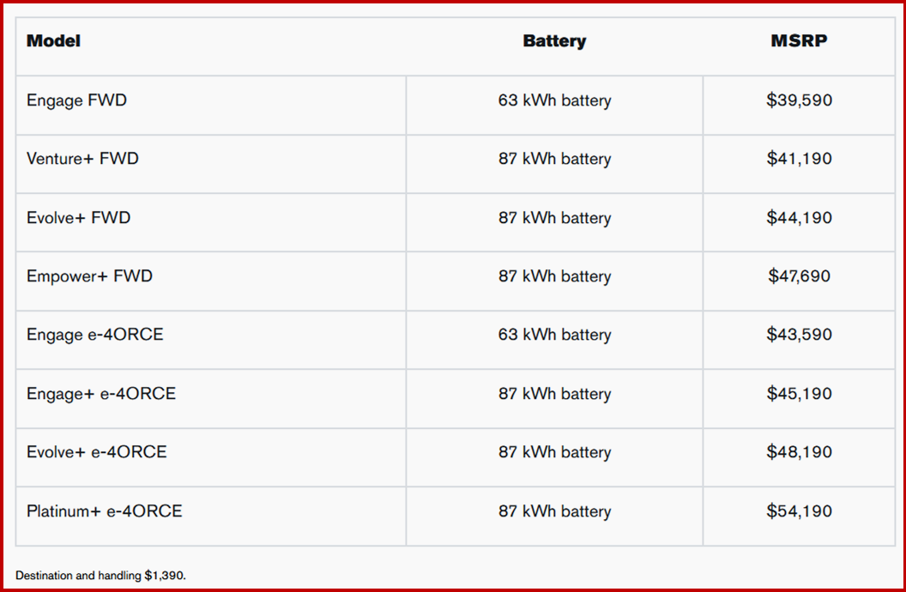Click the $41,190 price cell
906x592 pixels.
pyautogui.click(x=799, y=159)
